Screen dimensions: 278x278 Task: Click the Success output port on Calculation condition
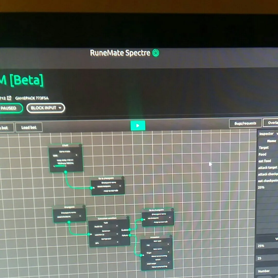(x=130, y=230)
